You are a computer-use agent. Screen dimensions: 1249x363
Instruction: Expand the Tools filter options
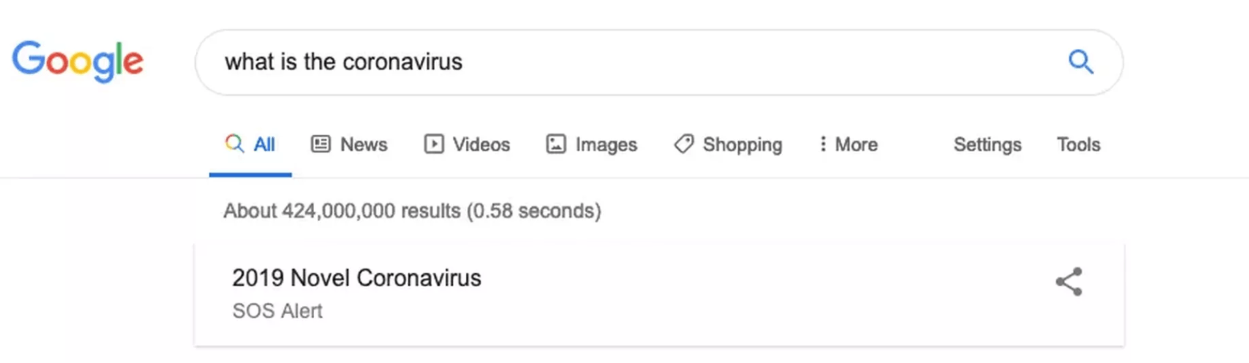click(x=1079, y=144)
